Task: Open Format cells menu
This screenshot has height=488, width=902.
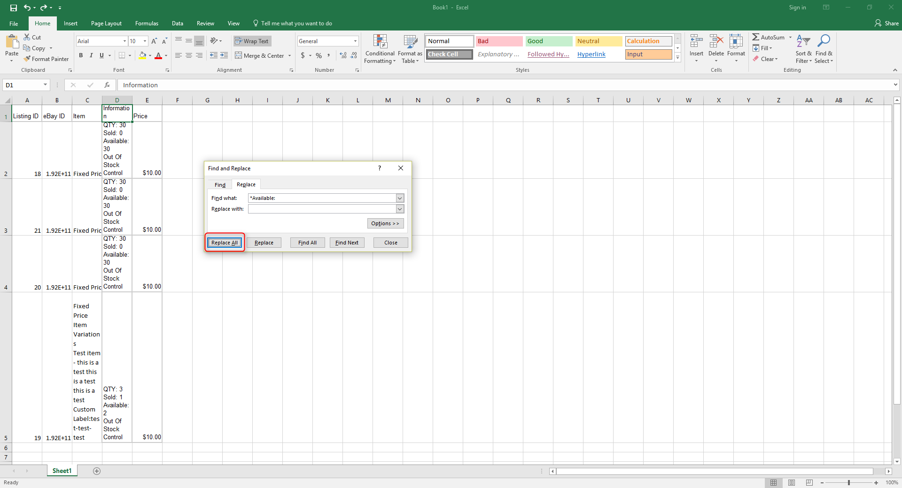Action: point(736,49)
